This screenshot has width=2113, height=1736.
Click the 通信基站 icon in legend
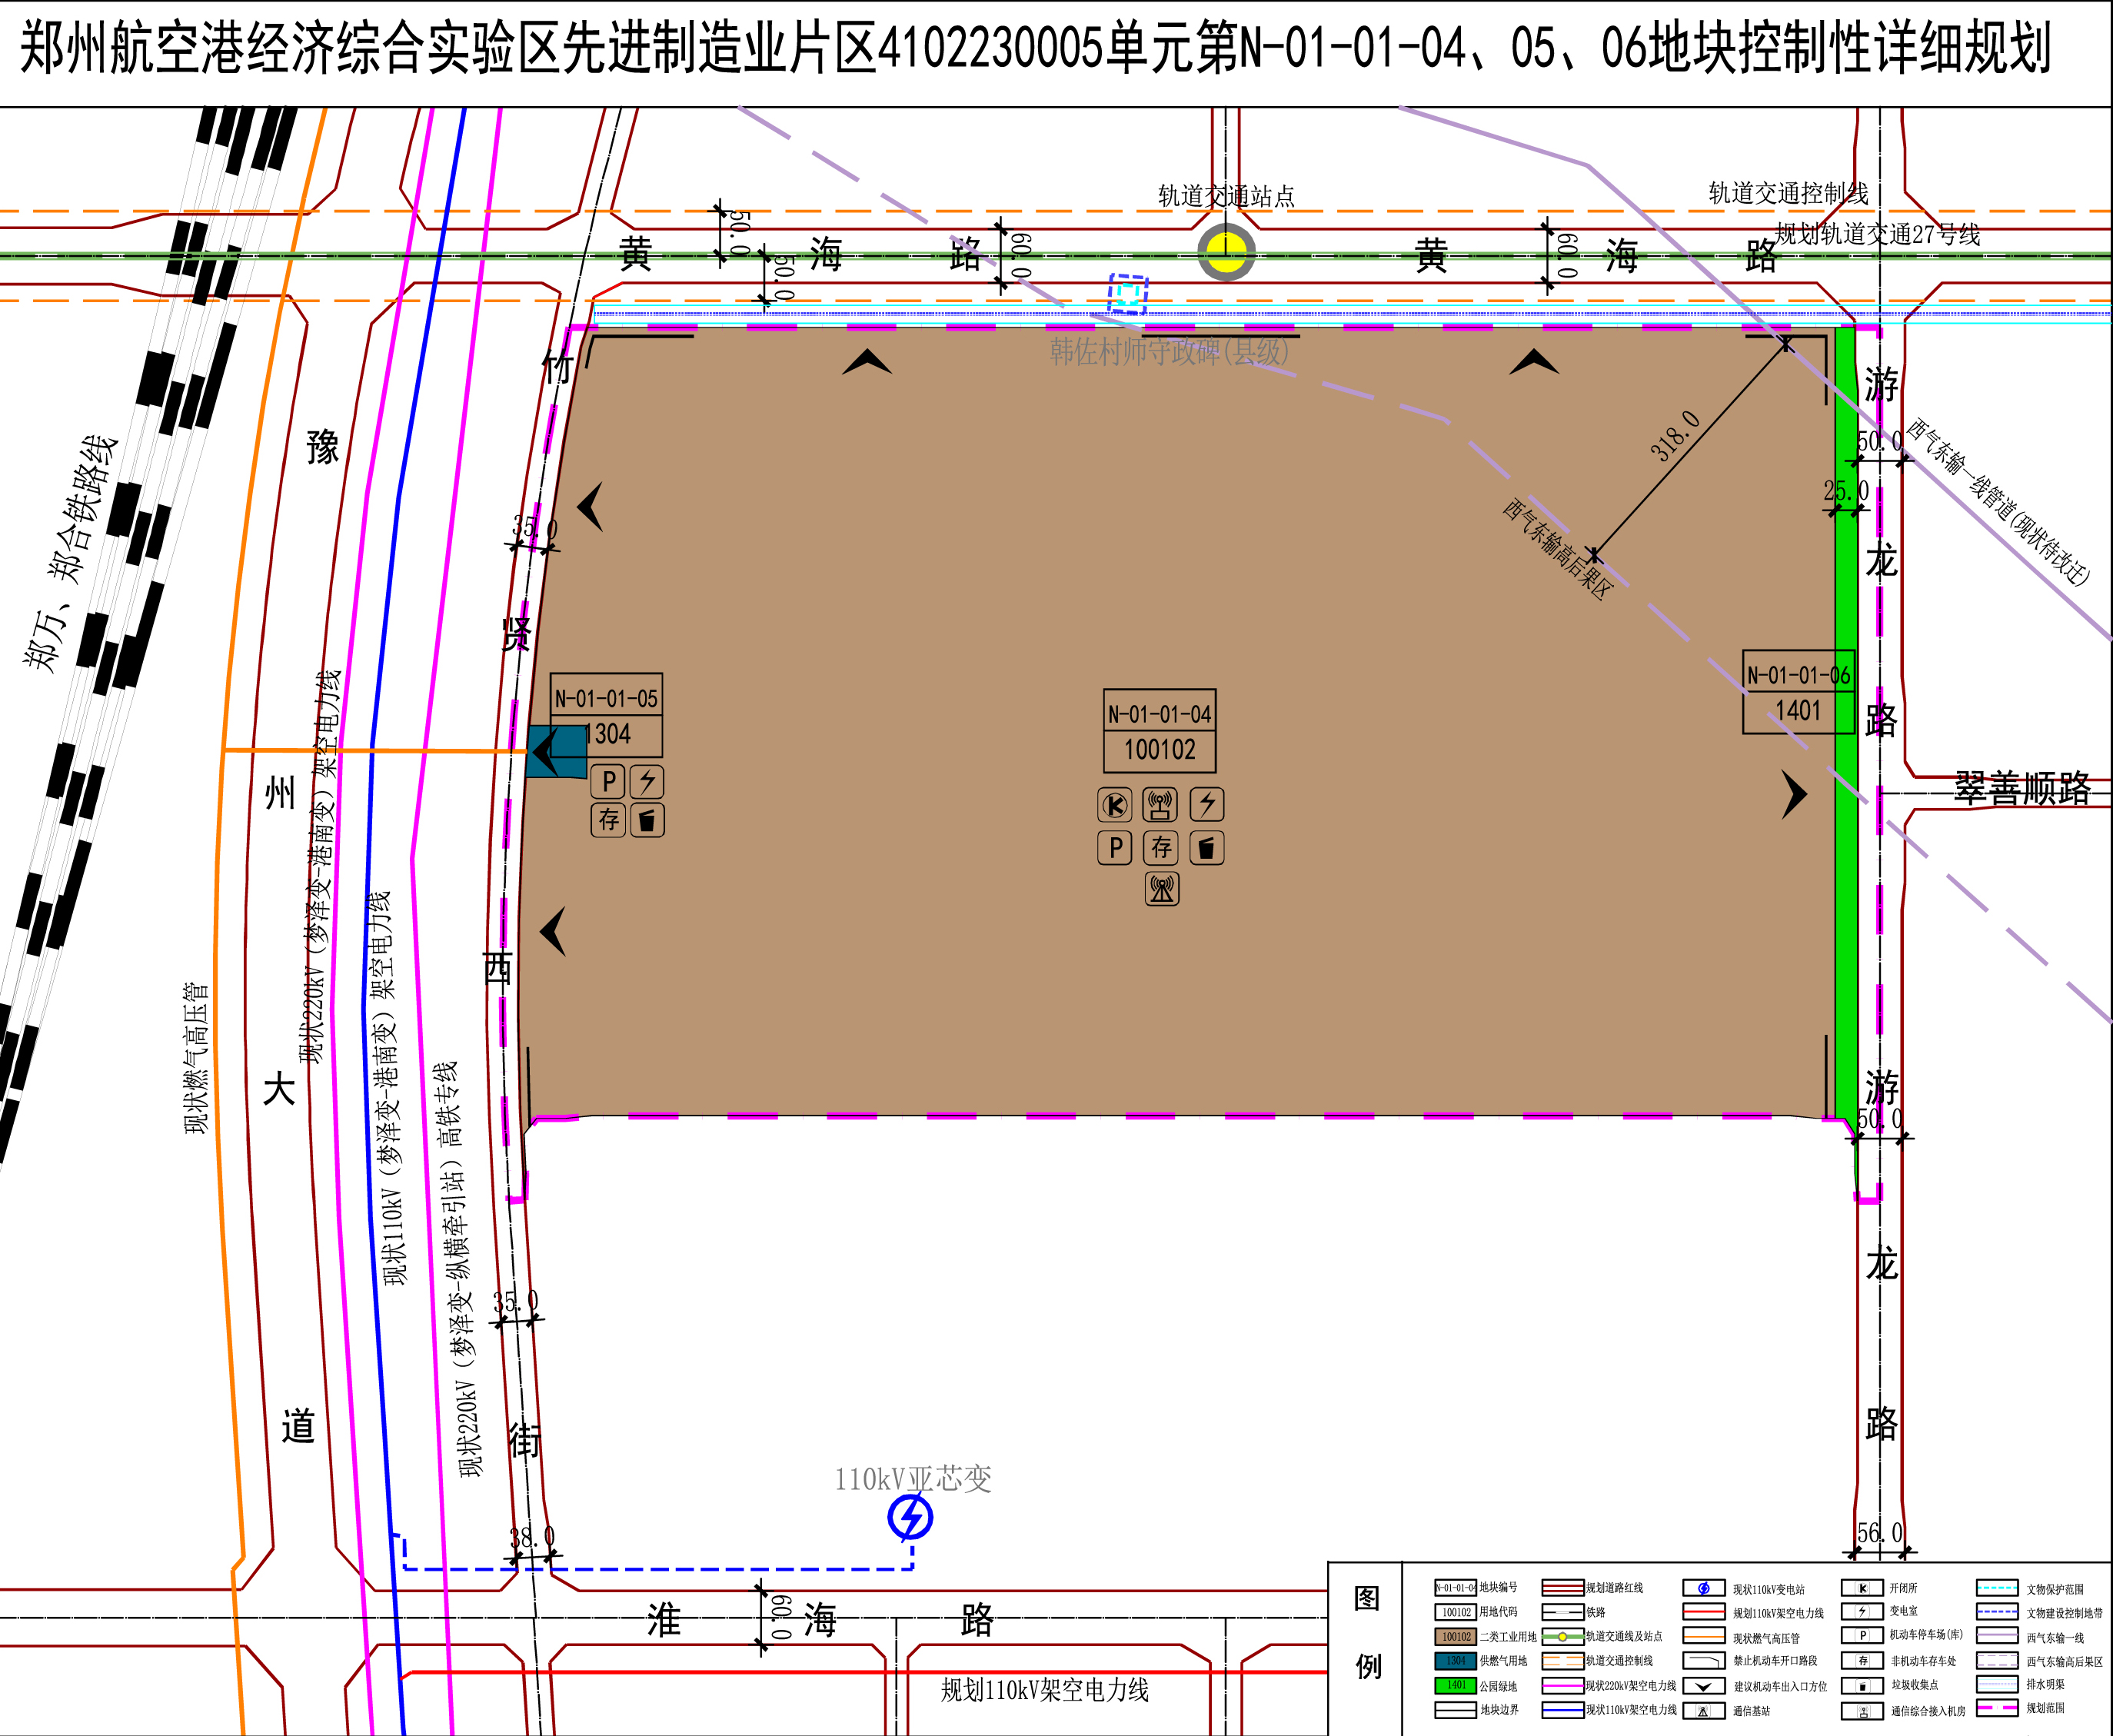(x=1703, y=1710)
